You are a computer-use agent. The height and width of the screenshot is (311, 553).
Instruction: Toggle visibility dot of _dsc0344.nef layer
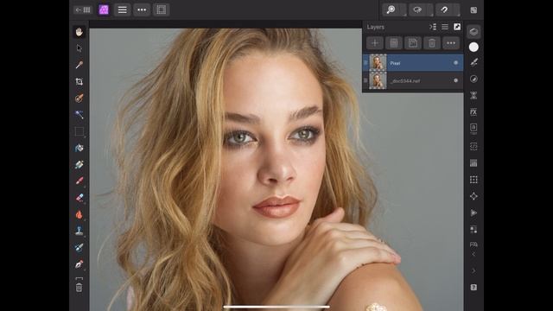tap(455, 80)
